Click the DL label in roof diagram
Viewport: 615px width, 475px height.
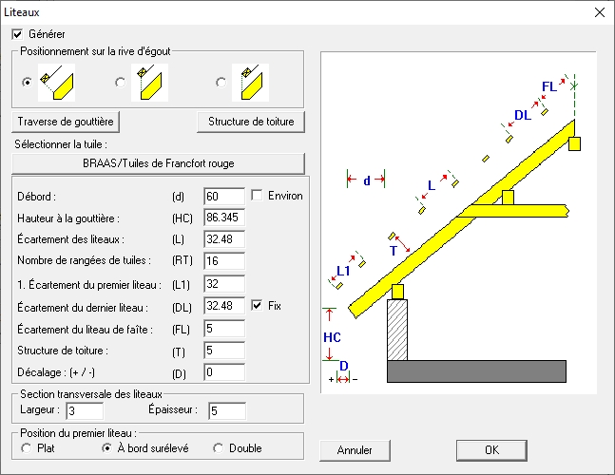click(523, 115)
